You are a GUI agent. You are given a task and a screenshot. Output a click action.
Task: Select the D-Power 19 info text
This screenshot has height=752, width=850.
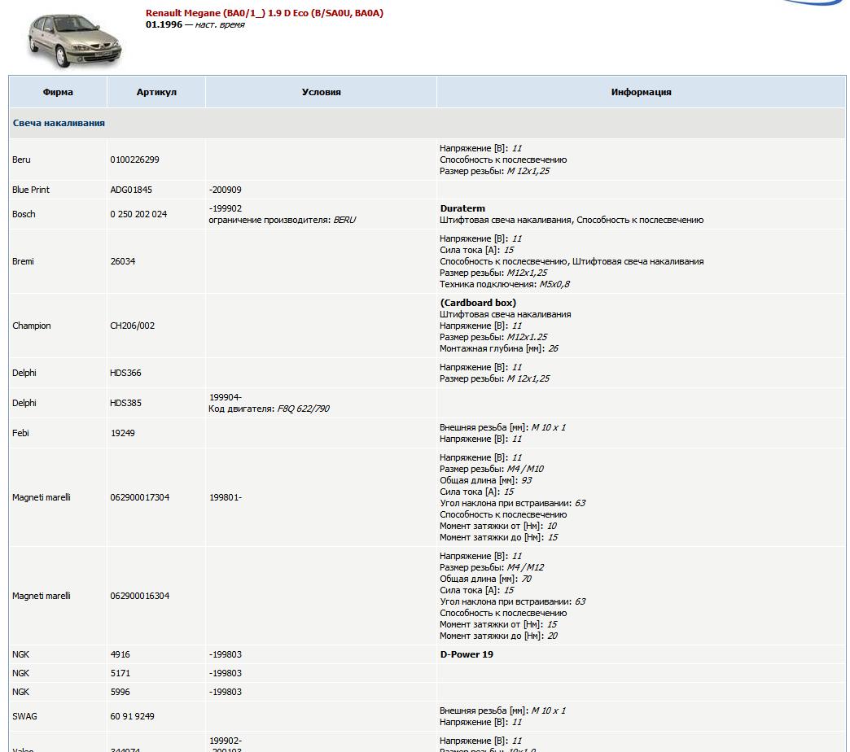point(467,654)
